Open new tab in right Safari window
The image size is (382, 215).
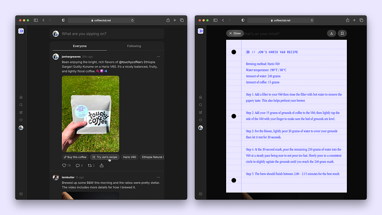(354, 20)
